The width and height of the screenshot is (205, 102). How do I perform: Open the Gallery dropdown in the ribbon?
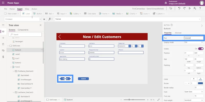click(75, 13)
